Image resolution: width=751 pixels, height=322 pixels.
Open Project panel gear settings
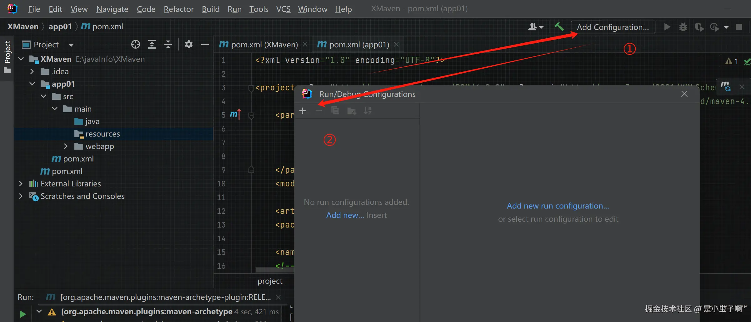click(x=188, y=44)
